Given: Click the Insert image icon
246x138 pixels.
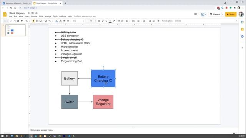Looking at the screenshot, I should 41,21.
